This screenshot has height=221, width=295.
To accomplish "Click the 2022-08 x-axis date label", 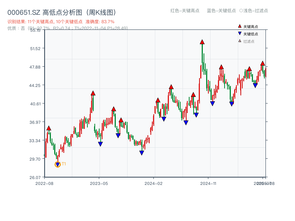I will click(44, 183).
